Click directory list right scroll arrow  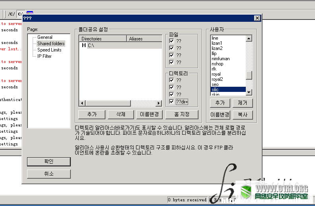[159, 103]
